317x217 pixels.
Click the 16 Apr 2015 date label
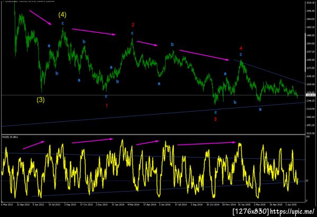coord(276,205)
